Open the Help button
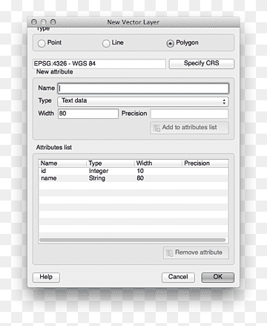The height and width of the screenshot is (326, 267). (x=46, y=277)
